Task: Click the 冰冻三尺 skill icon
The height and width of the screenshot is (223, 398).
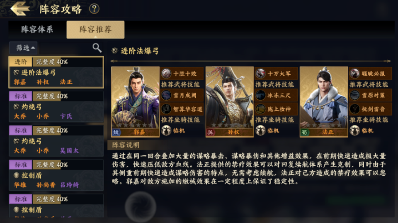Action: [260, 95]
